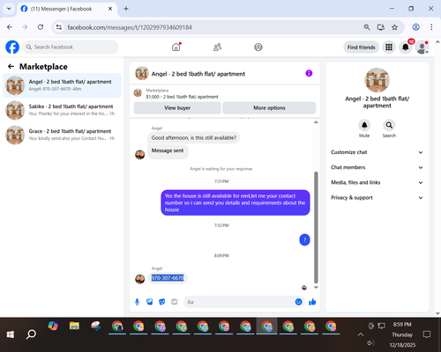Click the taskbar volume icon

click(370, 343)
